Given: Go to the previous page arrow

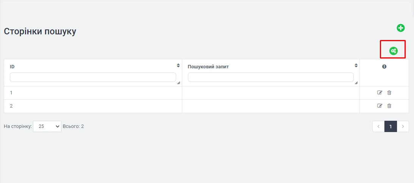Looking at the screenshot, I should [378, 127].
